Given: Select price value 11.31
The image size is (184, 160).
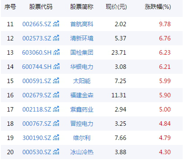Looking at the screenshot, I should click(119, 95).
